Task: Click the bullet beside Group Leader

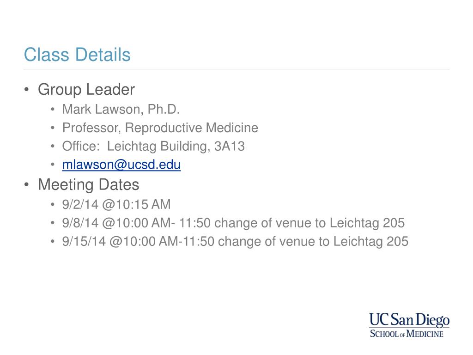Action: point(27,90)
